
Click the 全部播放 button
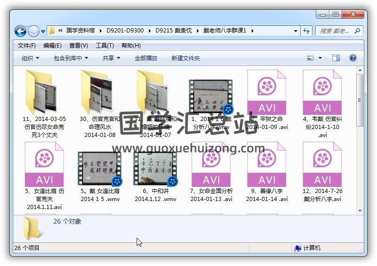(x=146, y=58)
